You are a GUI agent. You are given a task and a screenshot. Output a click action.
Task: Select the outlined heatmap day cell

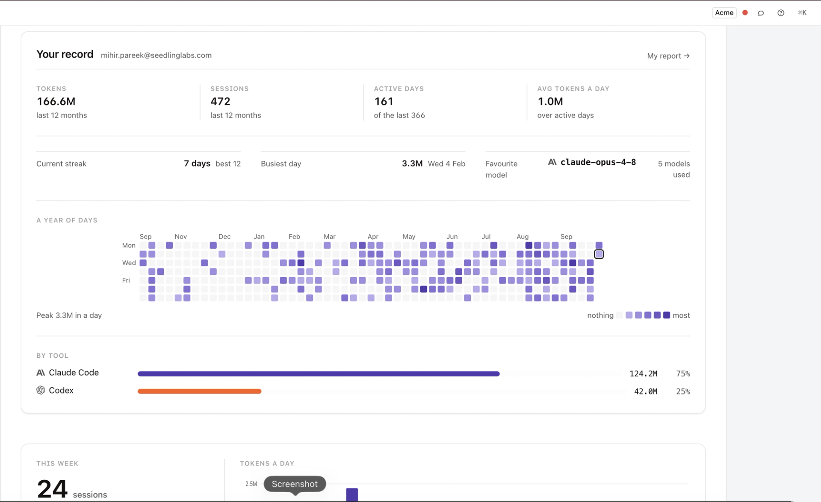[x=599, y=254]
